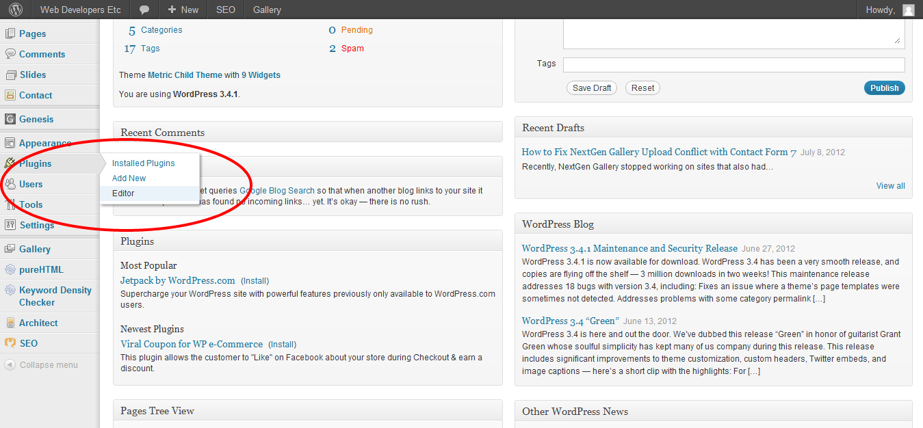Publish the quick draft post
This screenshot has height=428, width=923.
click(885, 88)
